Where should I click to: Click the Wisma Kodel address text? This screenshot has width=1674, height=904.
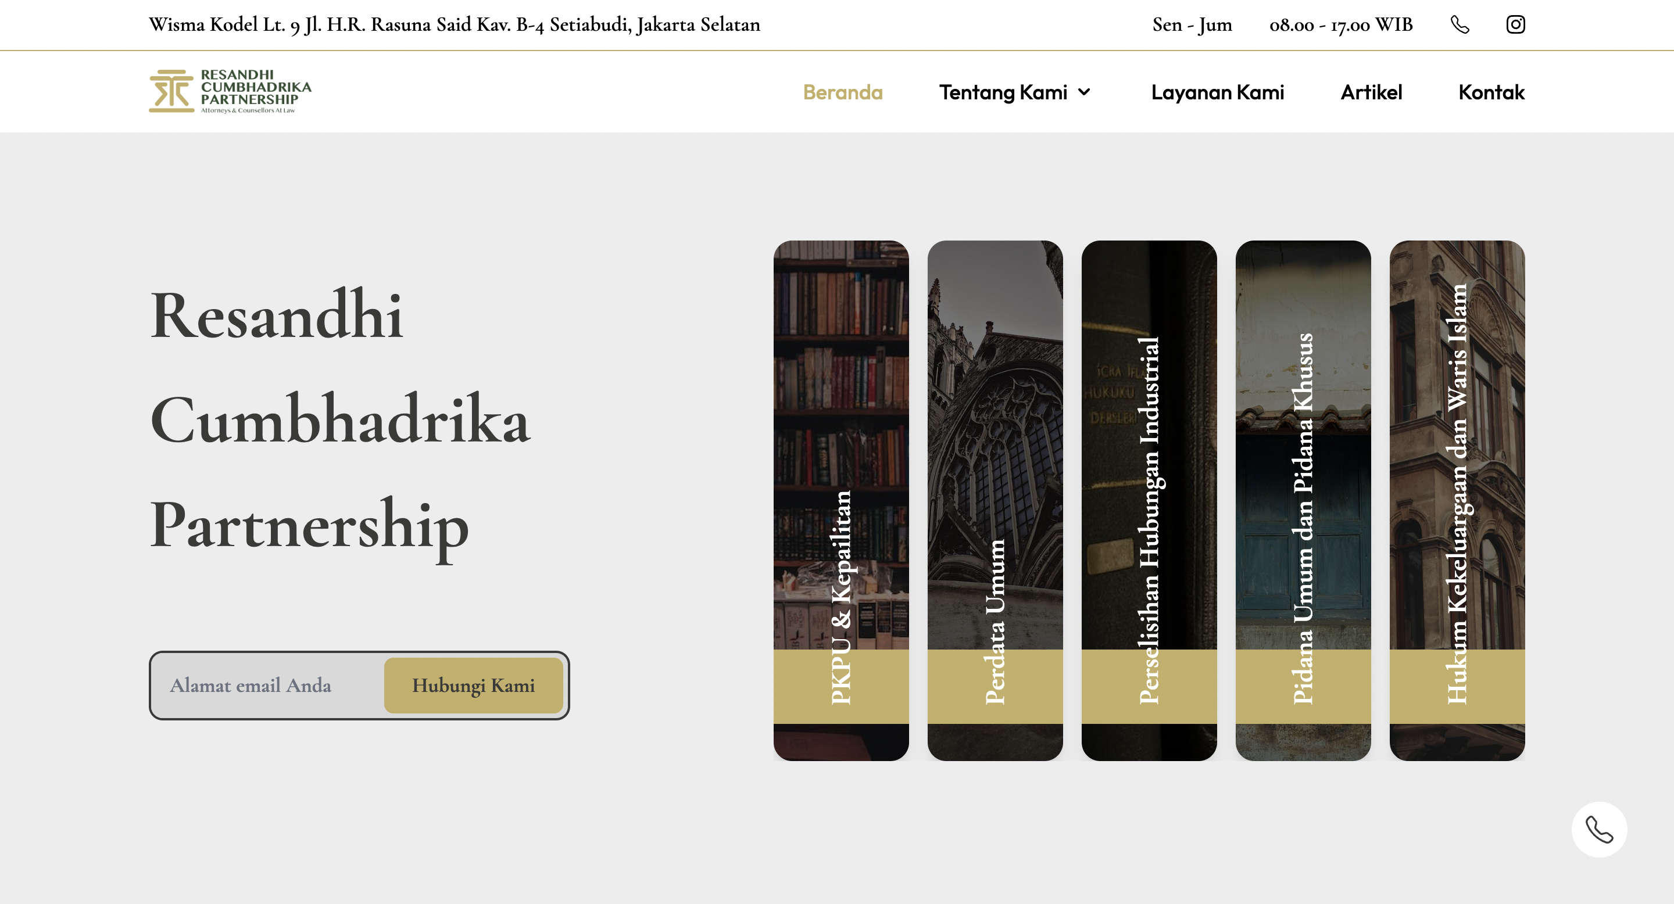pos(454,24)
